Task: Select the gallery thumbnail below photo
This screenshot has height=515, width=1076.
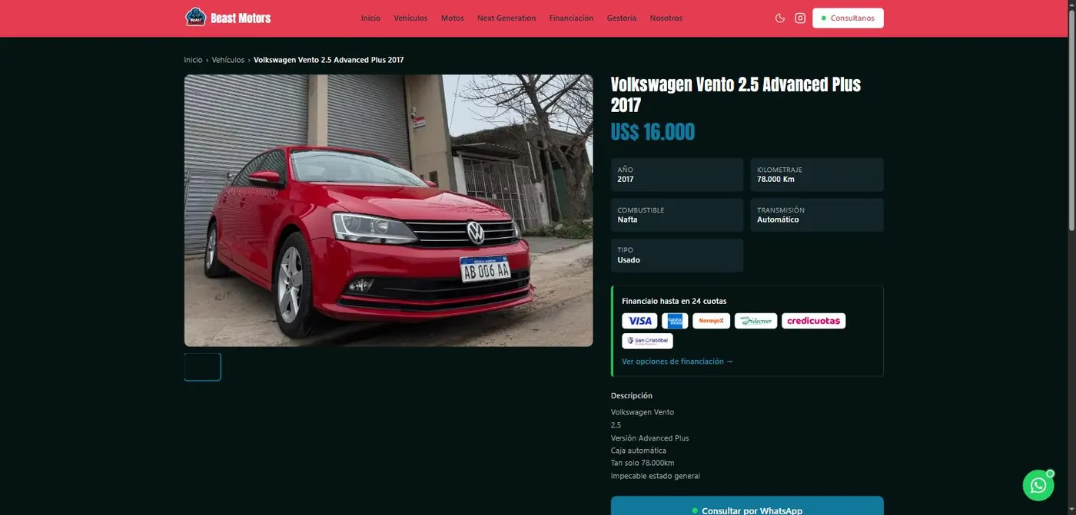Action: pyautogui.click(x=202, y=367)
